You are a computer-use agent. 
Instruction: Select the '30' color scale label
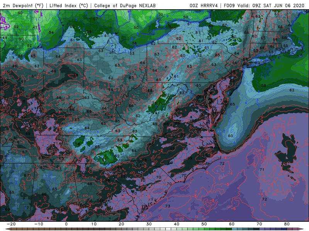point(149,224)
